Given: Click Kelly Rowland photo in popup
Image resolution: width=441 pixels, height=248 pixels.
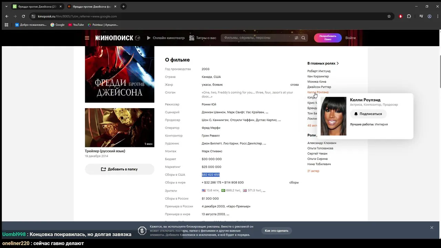Looking at the screenshot, I should click(334, 116).
